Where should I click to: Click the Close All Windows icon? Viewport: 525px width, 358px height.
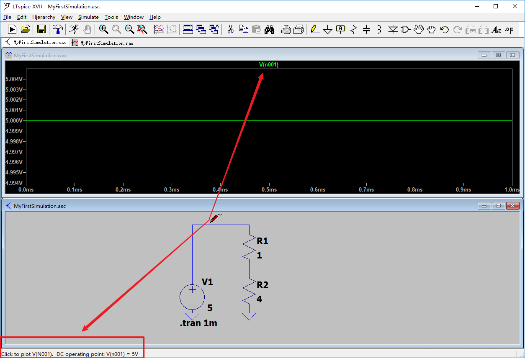click(x=214, y=29)
